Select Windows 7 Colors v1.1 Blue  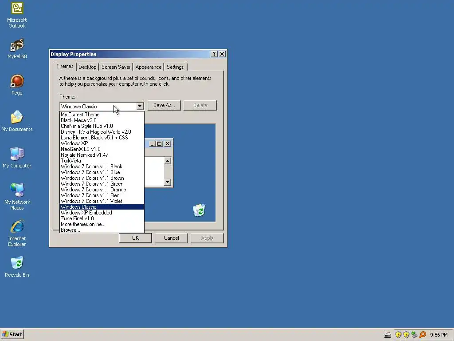click(x=102, y=172)
